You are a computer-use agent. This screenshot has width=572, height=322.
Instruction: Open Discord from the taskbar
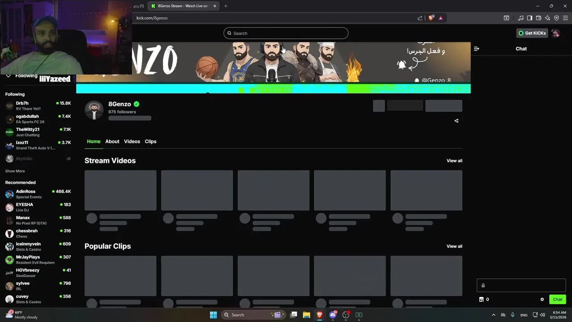332,315
